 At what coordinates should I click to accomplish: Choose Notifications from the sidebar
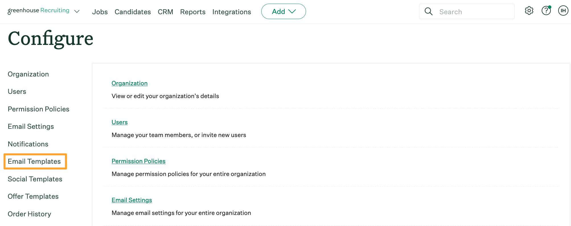(28, 144)
